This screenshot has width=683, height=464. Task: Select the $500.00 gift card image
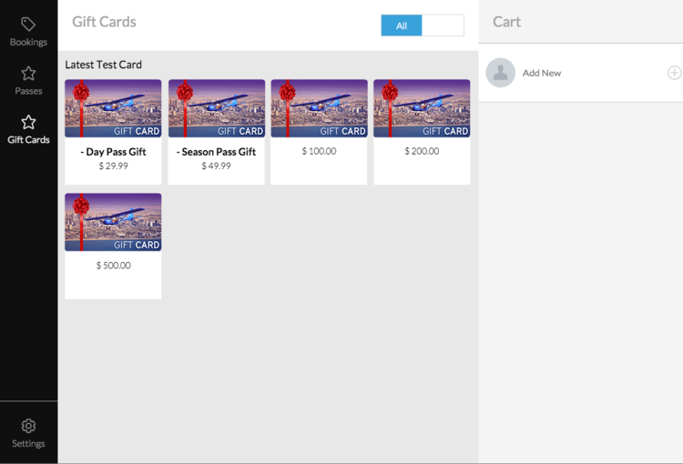[x=113, y=222]
